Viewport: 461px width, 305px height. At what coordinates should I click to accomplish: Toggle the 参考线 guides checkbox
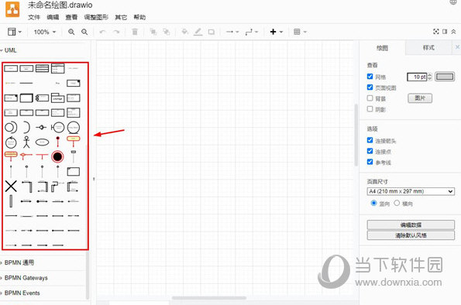(370, 162)
